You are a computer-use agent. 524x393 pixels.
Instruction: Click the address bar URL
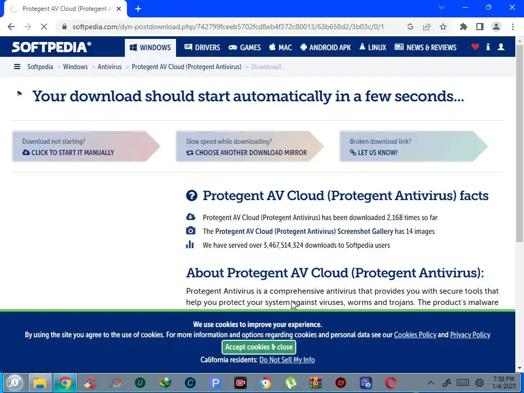coord(228,27)
